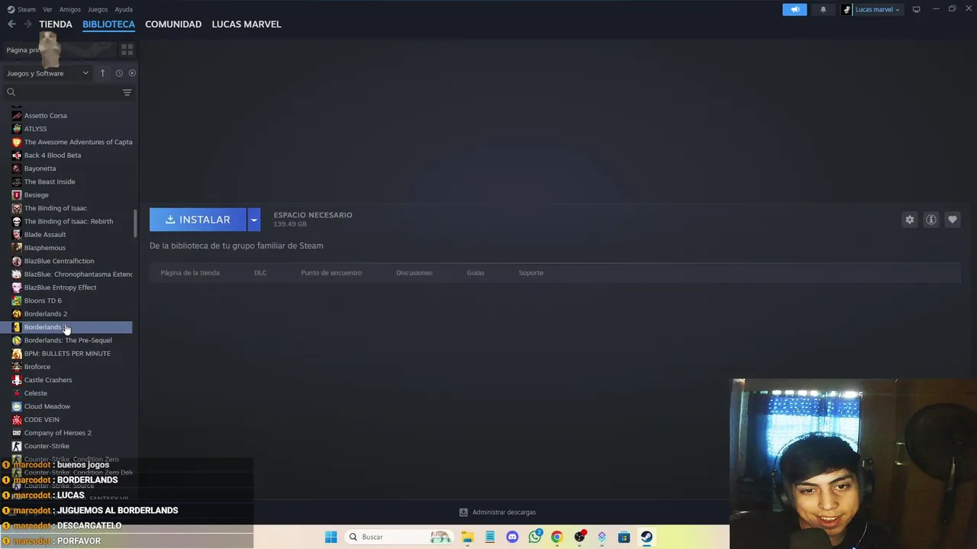Open Punto de encuentro link
Image resolution: width=977 pixels, height=549 pixels.
coord(331,273)
